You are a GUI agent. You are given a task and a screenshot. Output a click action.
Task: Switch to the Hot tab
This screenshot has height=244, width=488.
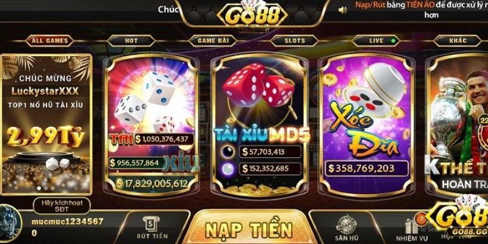131,41
